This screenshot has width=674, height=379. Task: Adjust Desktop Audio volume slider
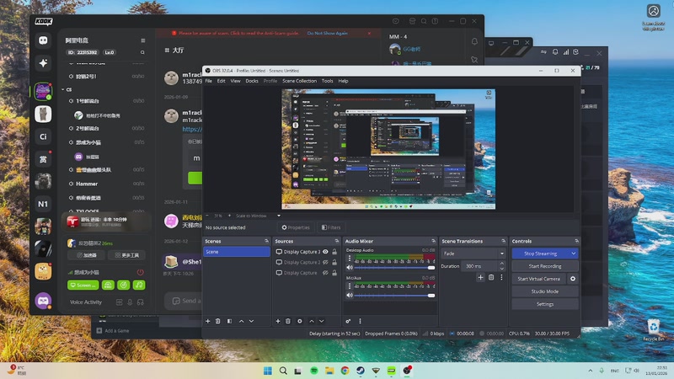pos(394,268)
